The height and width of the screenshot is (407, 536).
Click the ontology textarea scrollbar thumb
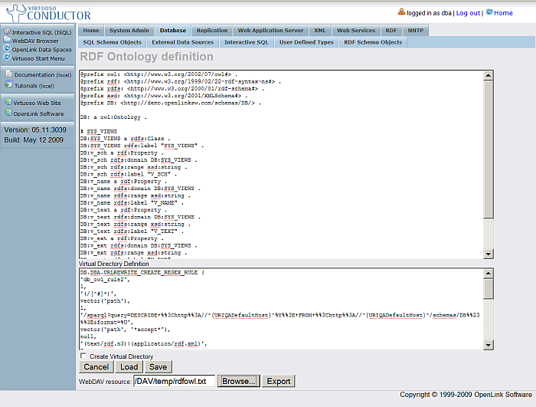(x=489, y=149)
